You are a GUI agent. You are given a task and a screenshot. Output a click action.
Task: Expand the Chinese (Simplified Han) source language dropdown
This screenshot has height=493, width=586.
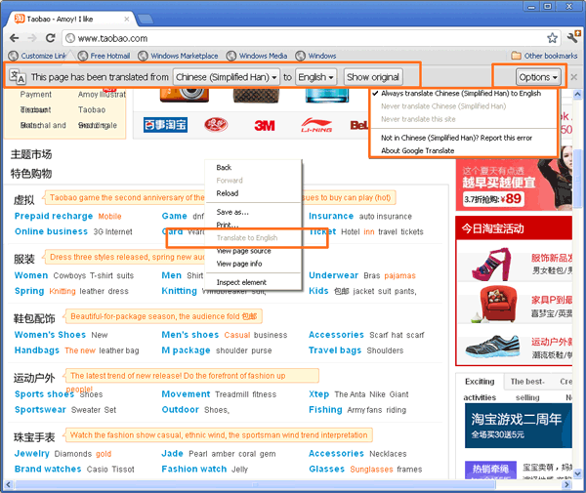[228, 76]
